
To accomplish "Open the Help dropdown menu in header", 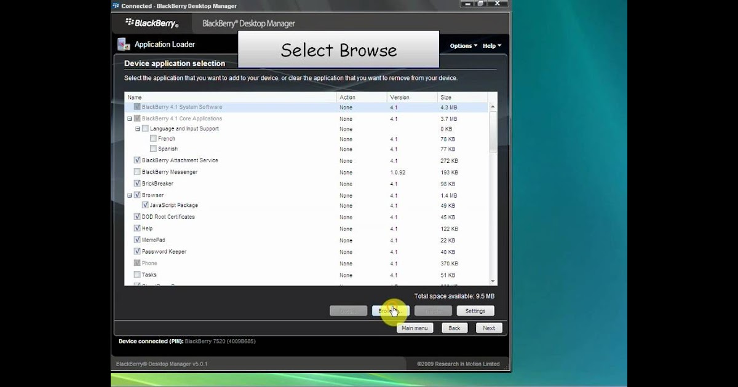I will 492,46.
